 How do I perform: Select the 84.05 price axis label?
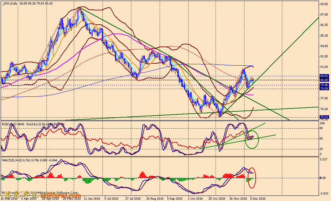(x=324, y=46)
